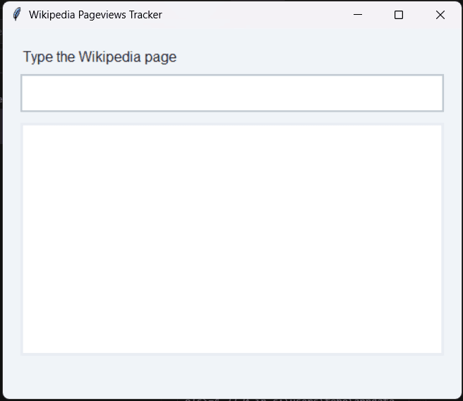Maximize the Wikipedia Pageviews Tracker window
This screenshot has height=401, width=463.
[399, 14]
